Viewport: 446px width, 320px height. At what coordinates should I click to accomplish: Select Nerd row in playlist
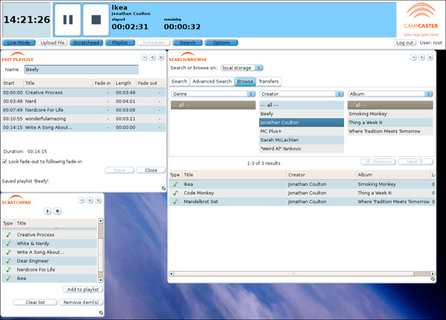(84, 101)
